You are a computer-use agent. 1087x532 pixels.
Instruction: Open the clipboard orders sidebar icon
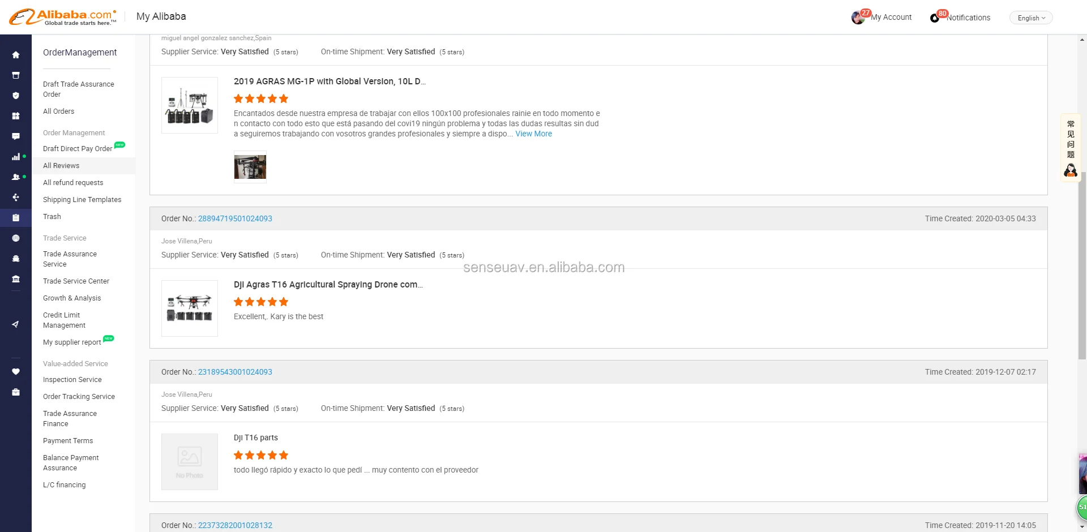coord(16,218)
